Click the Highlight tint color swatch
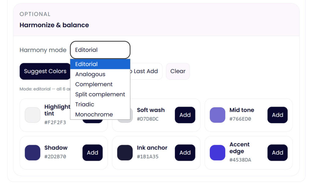 32,115
